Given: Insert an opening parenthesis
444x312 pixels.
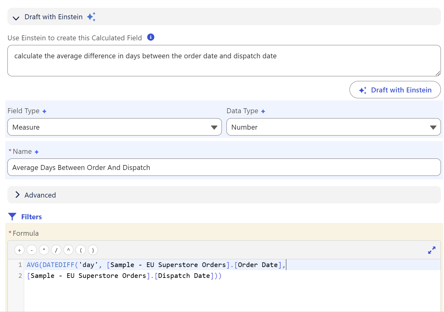Looking at the screenshot, I should pyautogui.click(x=81, y=250).
